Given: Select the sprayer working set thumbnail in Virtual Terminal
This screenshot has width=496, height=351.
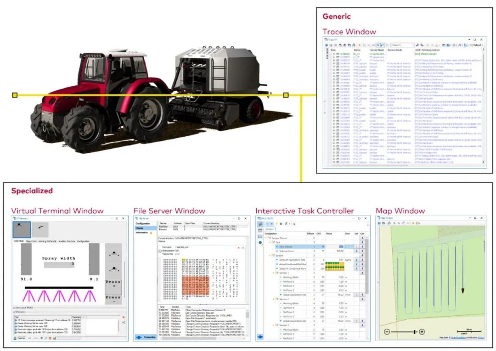Looking at the screenshot, I should click(x=22, y=229).
